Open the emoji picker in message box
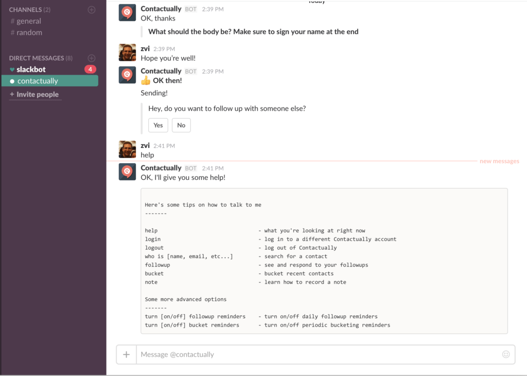Image resolution: width=527 pixels, height=376 pixels. 506,354
